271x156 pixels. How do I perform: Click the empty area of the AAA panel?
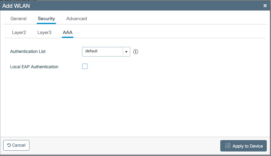[x=135, y=102]
